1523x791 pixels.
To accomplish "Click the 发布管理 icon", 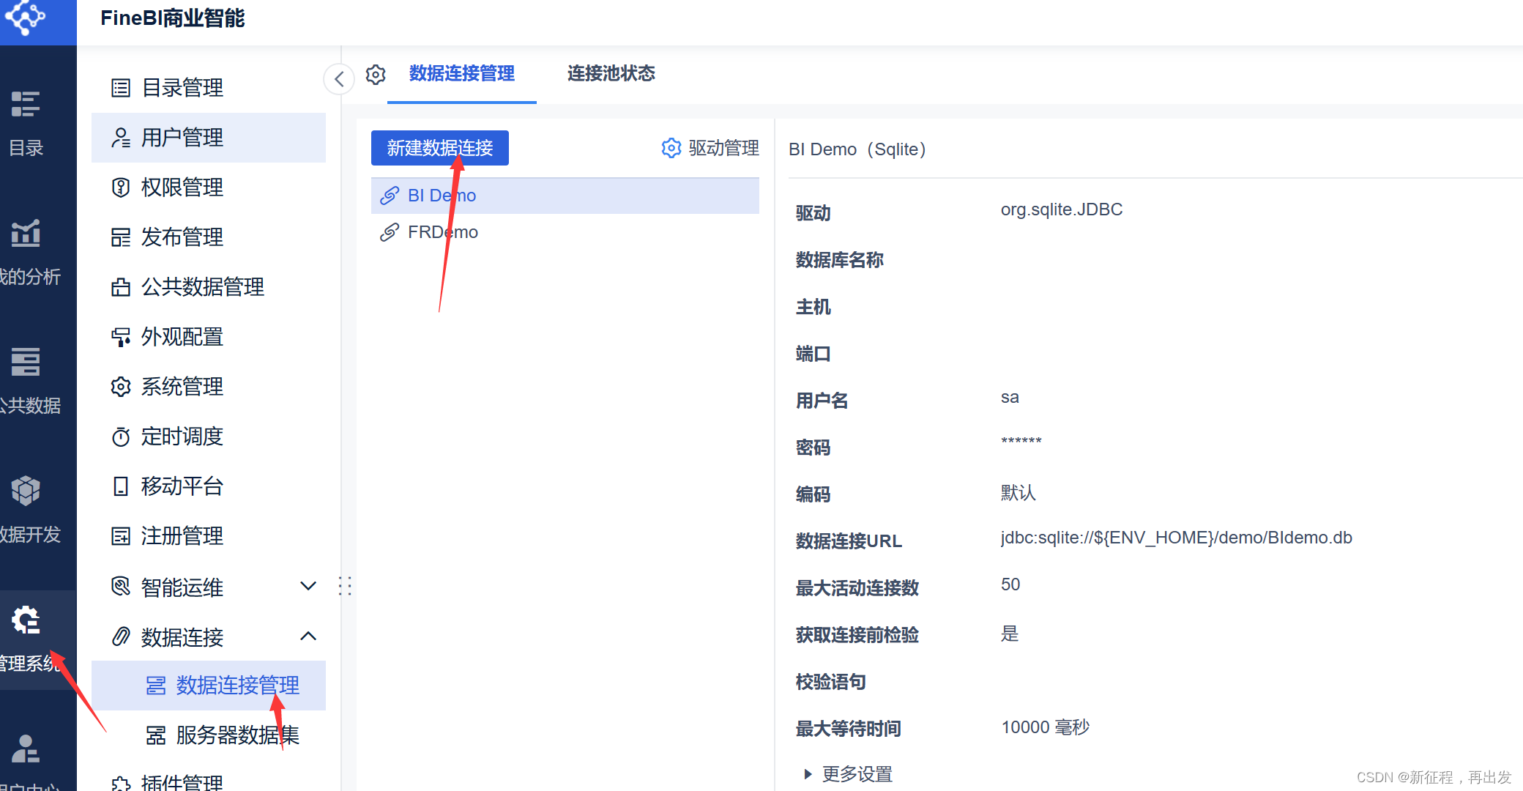I will point(121,237).
